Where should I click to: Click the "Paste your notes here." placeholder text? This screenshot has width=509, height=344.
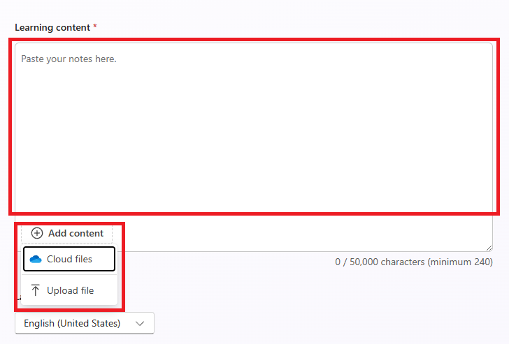[69, 59]
